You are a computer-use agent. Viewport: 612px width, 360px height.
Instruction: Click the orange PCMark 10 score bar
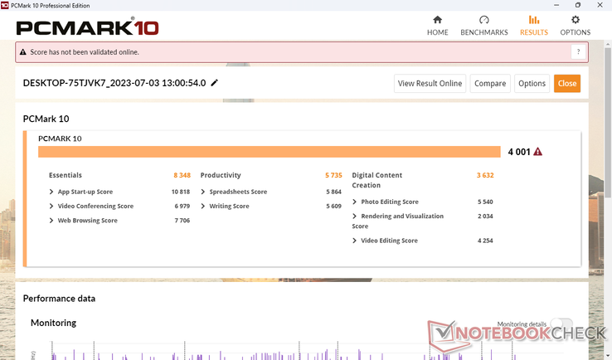(269, 152)
